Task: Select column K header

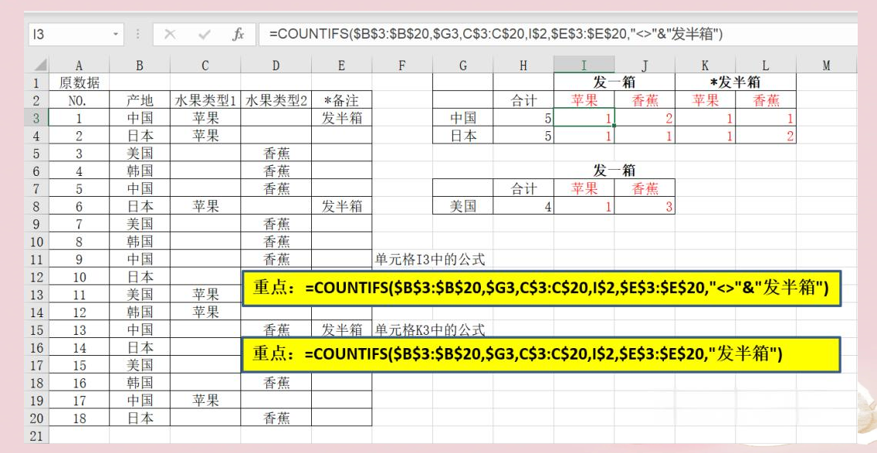Action: [705, 66]
